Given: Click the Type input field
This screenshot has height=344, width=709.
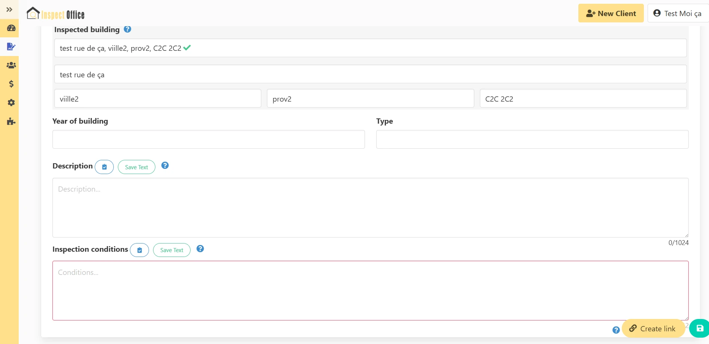Looking at the screenshot, I should click(x=532, y=139).
